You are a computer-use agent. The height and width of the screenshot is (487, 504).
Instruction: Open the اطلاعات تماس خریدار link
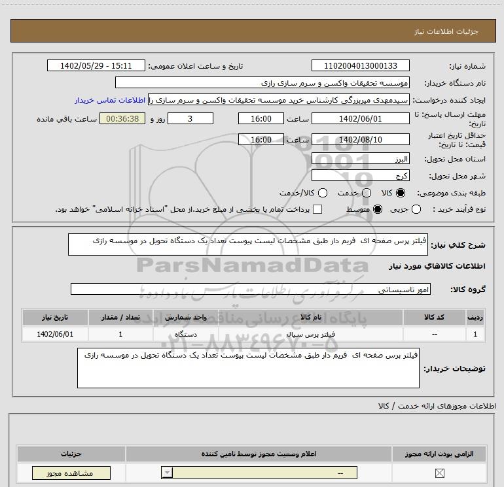(x=110, y=100)
